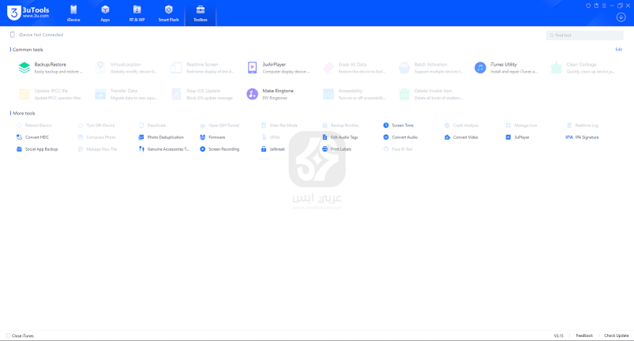Viewport: 634px width, 341px height.
Task: Open the Firmware tool
Action: [212, 137]
